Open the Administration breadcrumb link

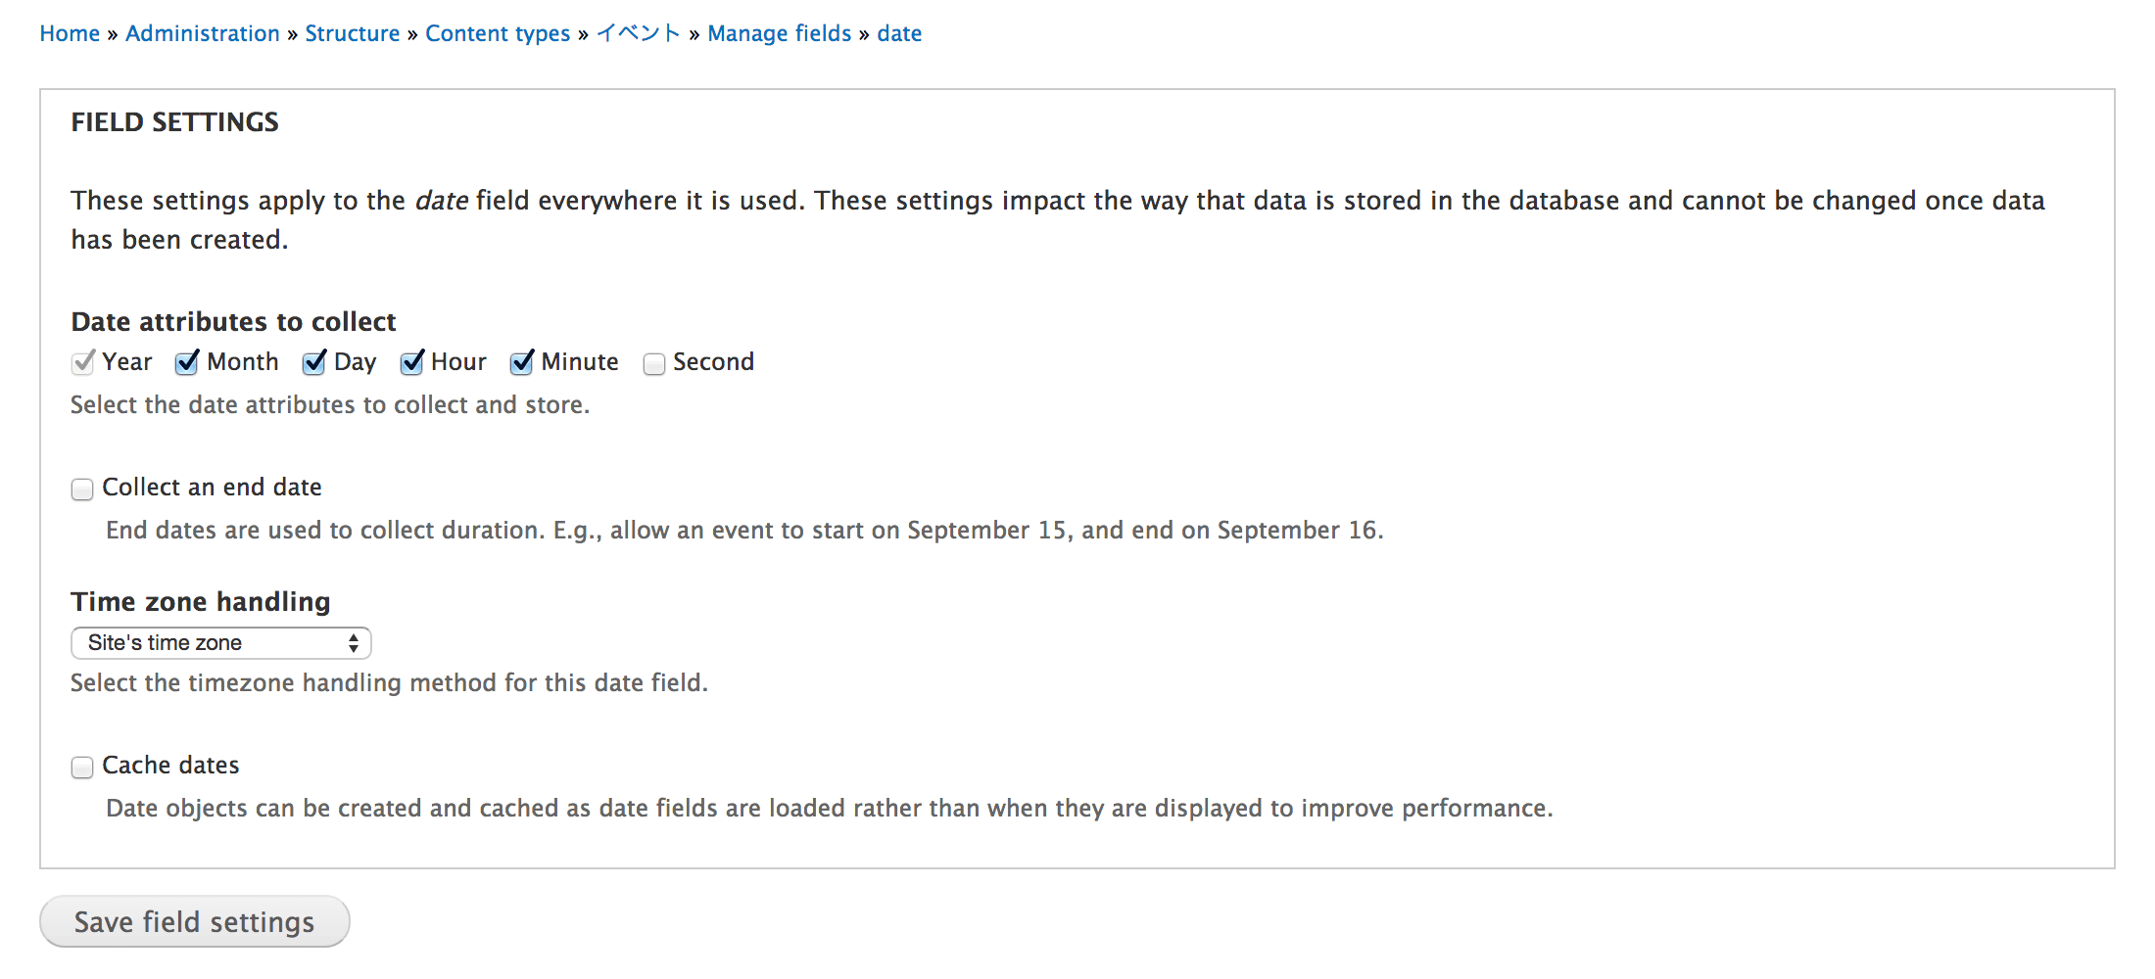tap(203, 33)
